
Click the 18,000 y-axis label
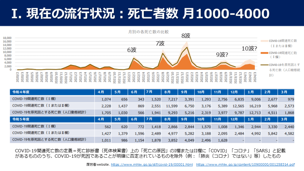click(x=7, y=38)
